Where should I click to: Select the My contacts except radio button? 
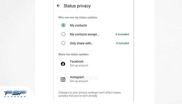pyautogui.click(x=63, y=34)
